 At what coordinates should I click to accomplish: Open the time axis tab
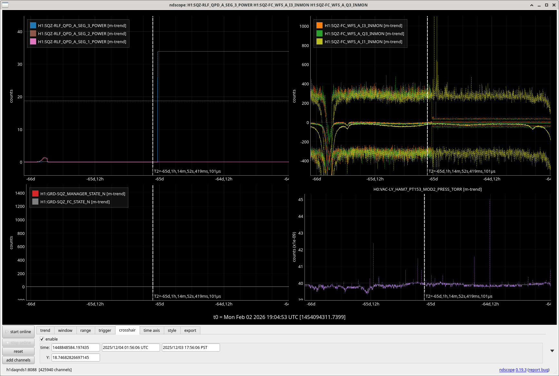152,330
